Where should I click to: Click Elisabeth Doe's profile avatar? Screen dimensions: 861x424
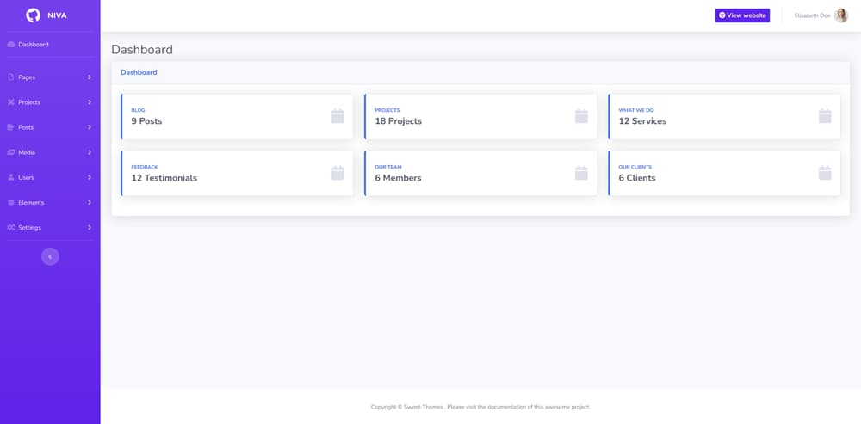(841, 15)
